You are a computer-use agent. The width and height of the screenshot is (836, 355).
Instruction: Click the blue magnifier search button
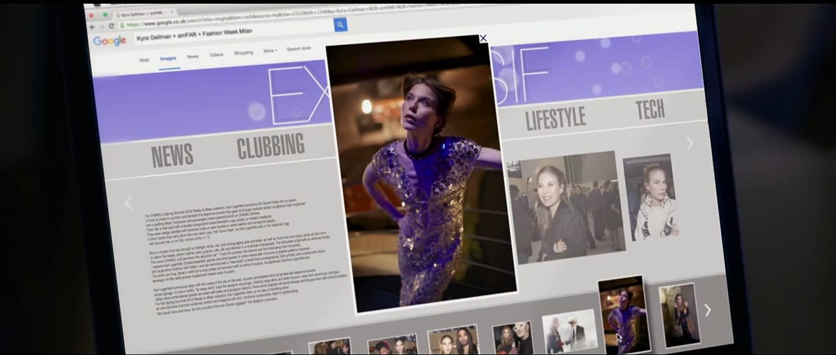pyautogui.click(x=340, y=25)
